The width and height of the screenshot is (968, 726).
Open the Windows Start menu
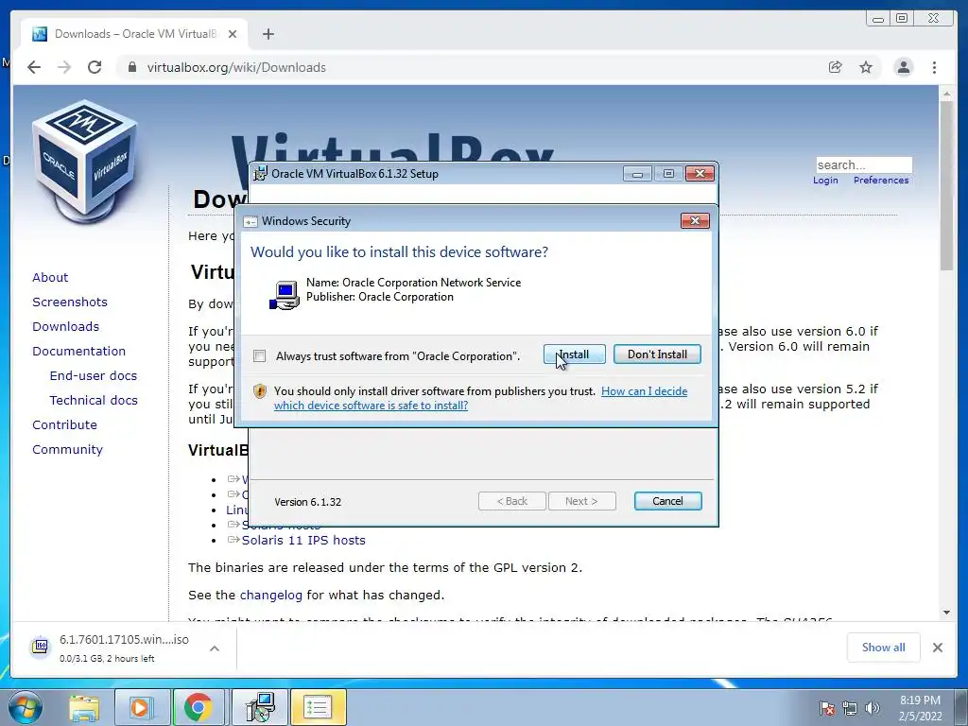pyautogui.click(x=26, y=707)
